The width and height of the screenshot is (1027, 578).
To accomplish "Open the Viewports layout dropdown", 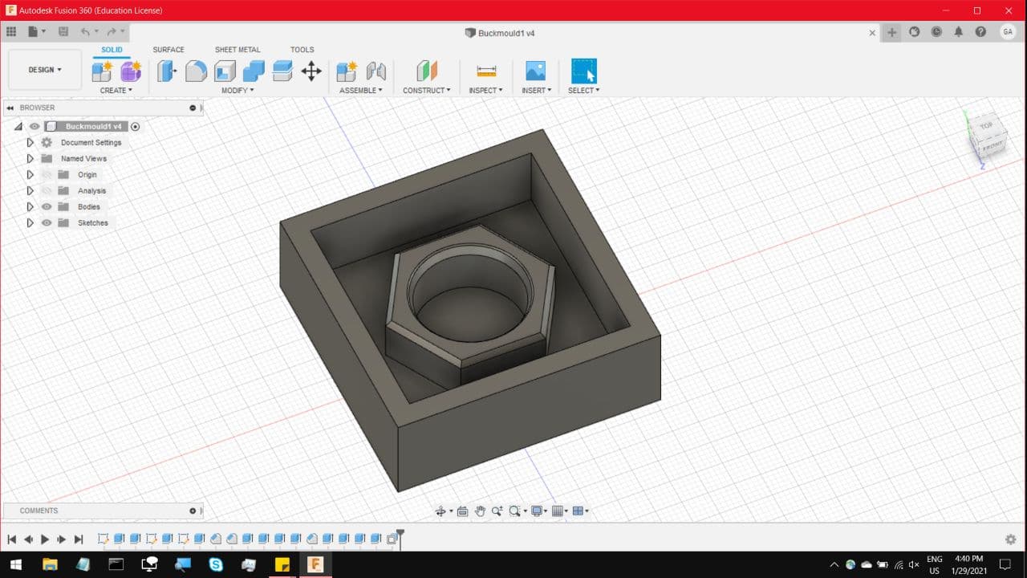I will [x=581, y=511].
